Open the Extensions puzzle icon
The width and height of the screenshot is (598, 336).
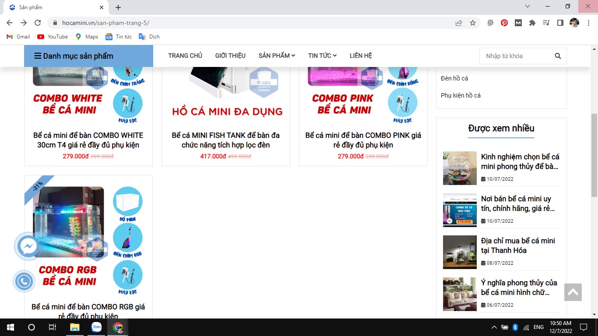pos(532,23)
